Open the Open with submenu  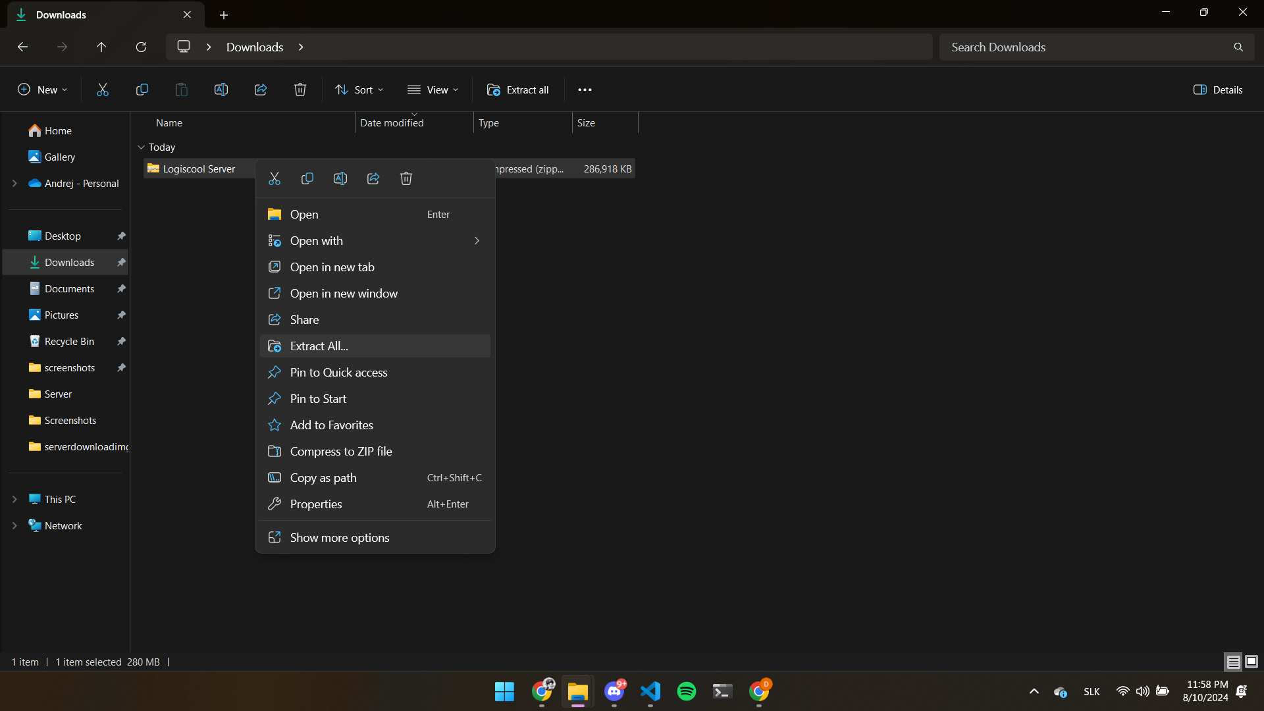pos(375,240)
